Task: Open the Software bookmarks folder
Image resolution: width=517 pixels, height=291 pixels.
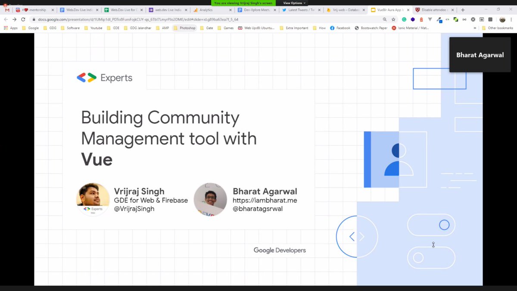Action: pyautogui.click(x=70, y=28)
